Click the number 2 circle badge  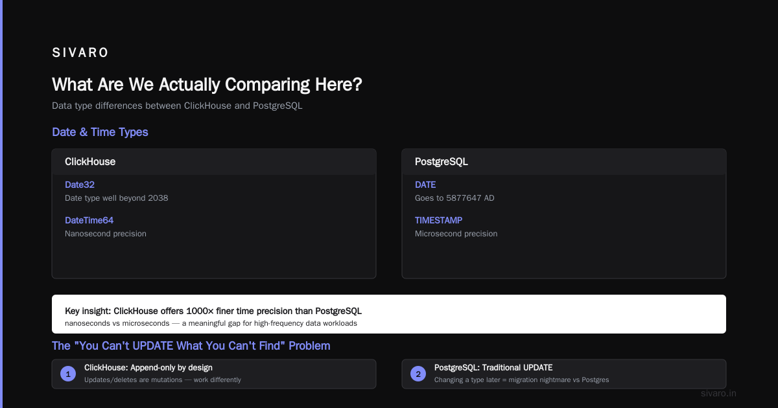(x=418, y=374)
